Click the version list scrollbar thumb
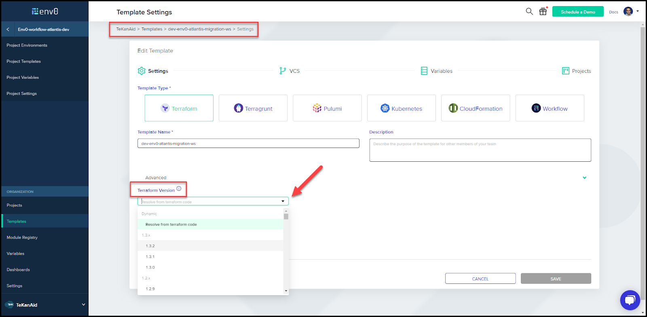Viewport: 647px width, 317px height. click(286, 216)
